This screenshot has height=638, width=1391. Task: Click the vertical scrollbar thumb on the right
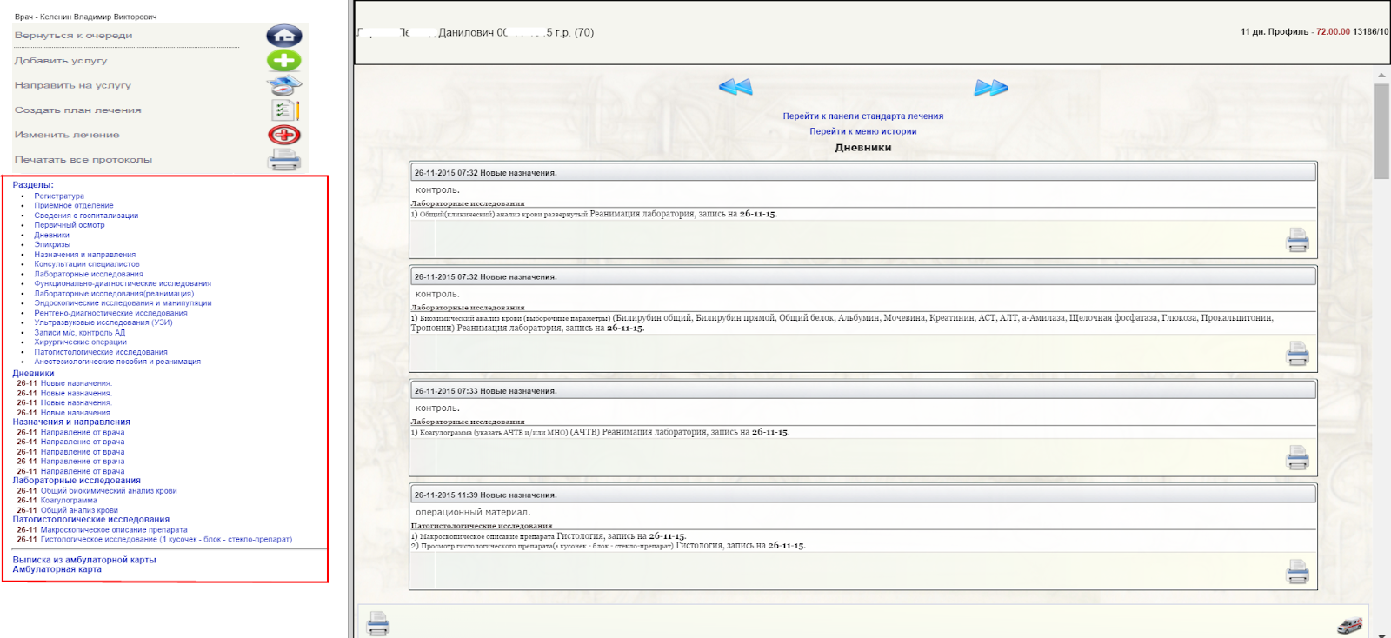(1381, 130)
